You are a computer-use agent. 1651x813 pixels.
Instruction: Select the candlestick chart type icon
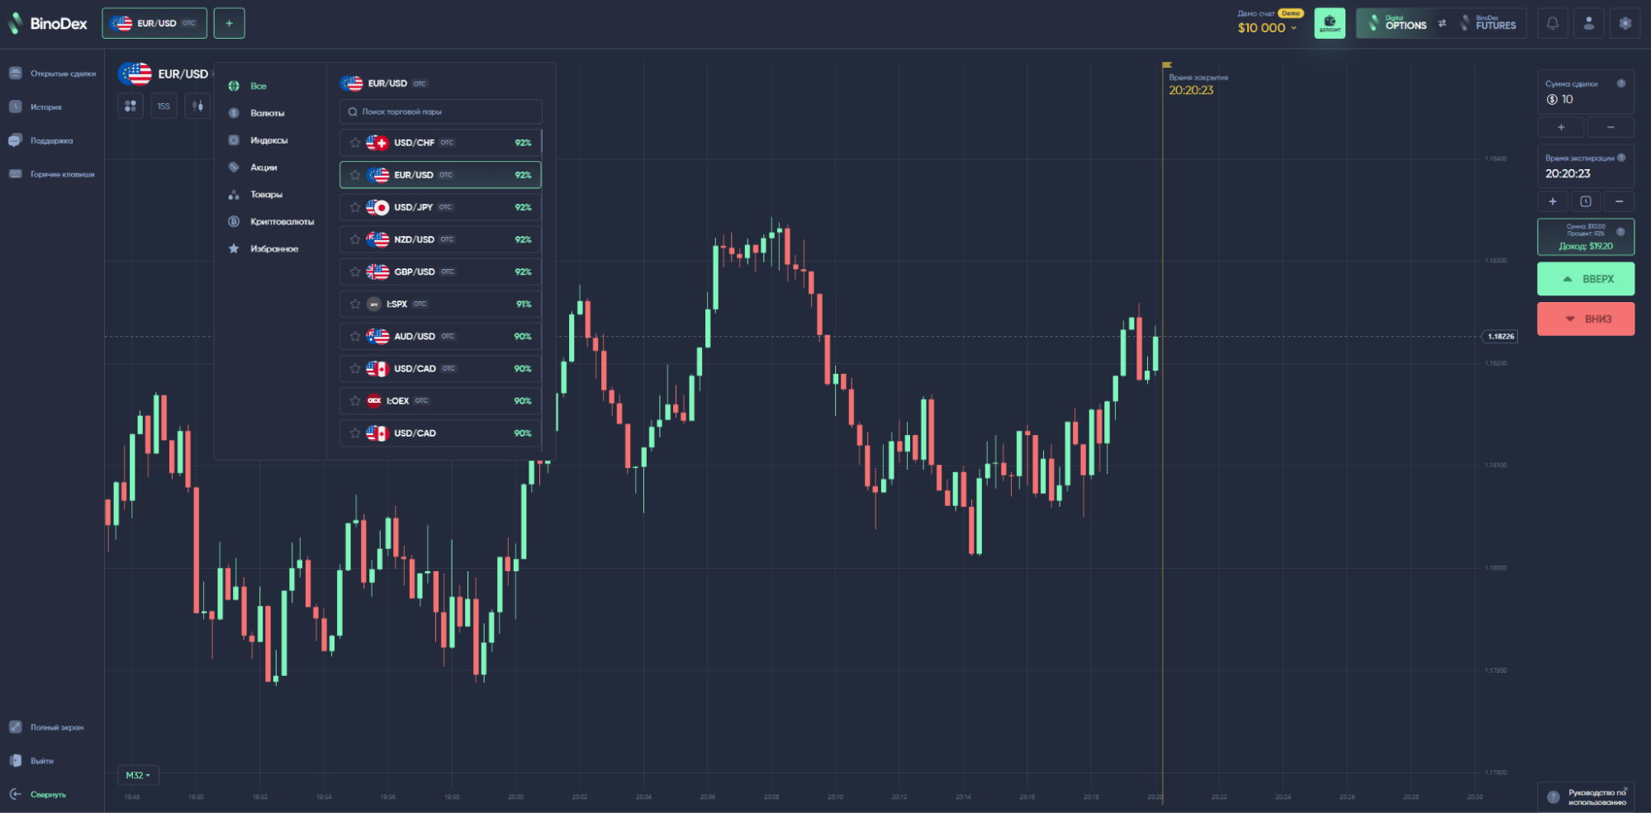click(197, 106)
